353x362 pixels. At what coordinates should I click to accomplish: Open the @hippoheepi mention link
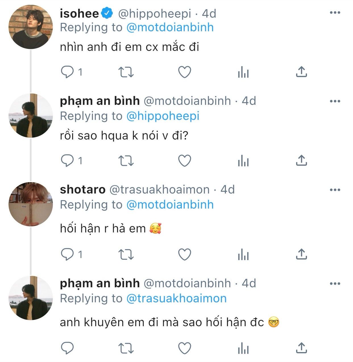click(163, 116)
